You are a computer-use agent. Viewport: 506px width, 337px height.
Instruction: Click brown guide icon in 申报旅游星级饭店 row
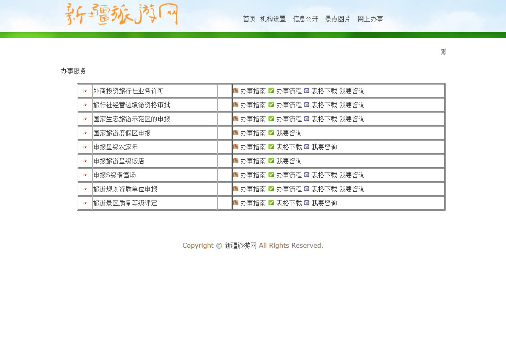coord(236,161)
